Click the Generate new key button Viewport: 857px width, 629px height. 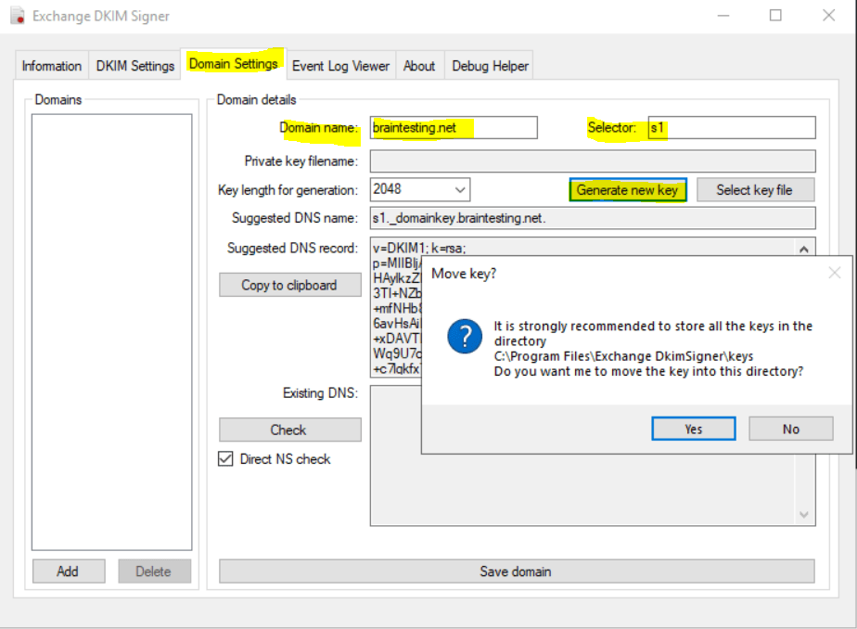pyautogui.click(x=627, y=190)
